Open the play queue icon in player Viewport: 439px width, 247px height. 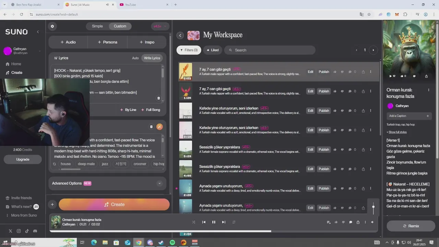click(329, 222)
